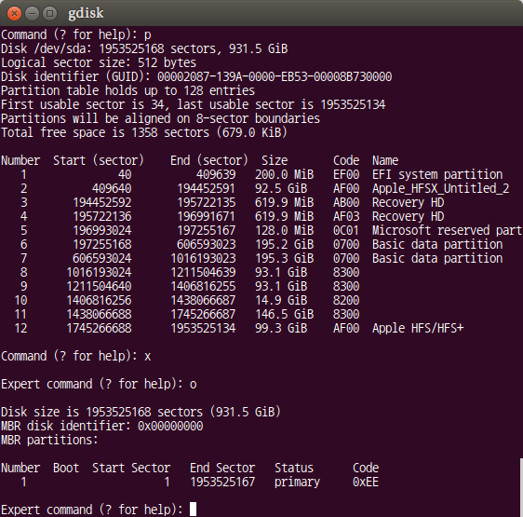523x517 pixels.
Task: Click the 195.3 GiB size value
Action: tap(285, 259)
